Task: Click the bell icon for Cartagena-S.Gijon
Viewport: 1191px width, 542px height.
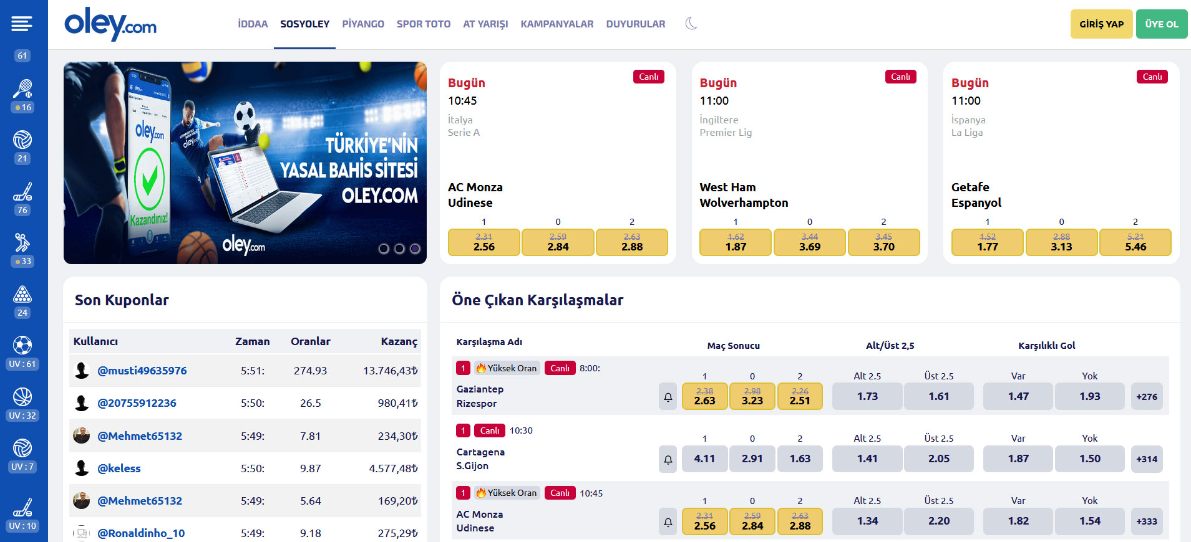Action: click(x=668, y=459)
